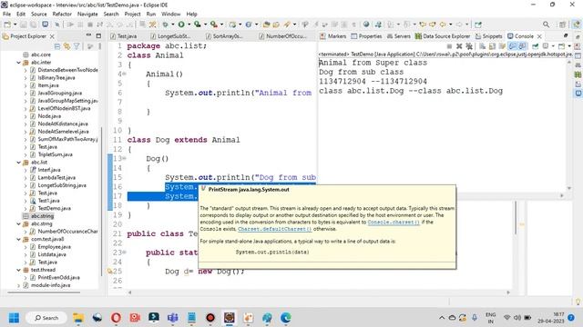Click the Filter icon in Project Explorer
The image size is (583, 327).
click(x=77, y=46)
